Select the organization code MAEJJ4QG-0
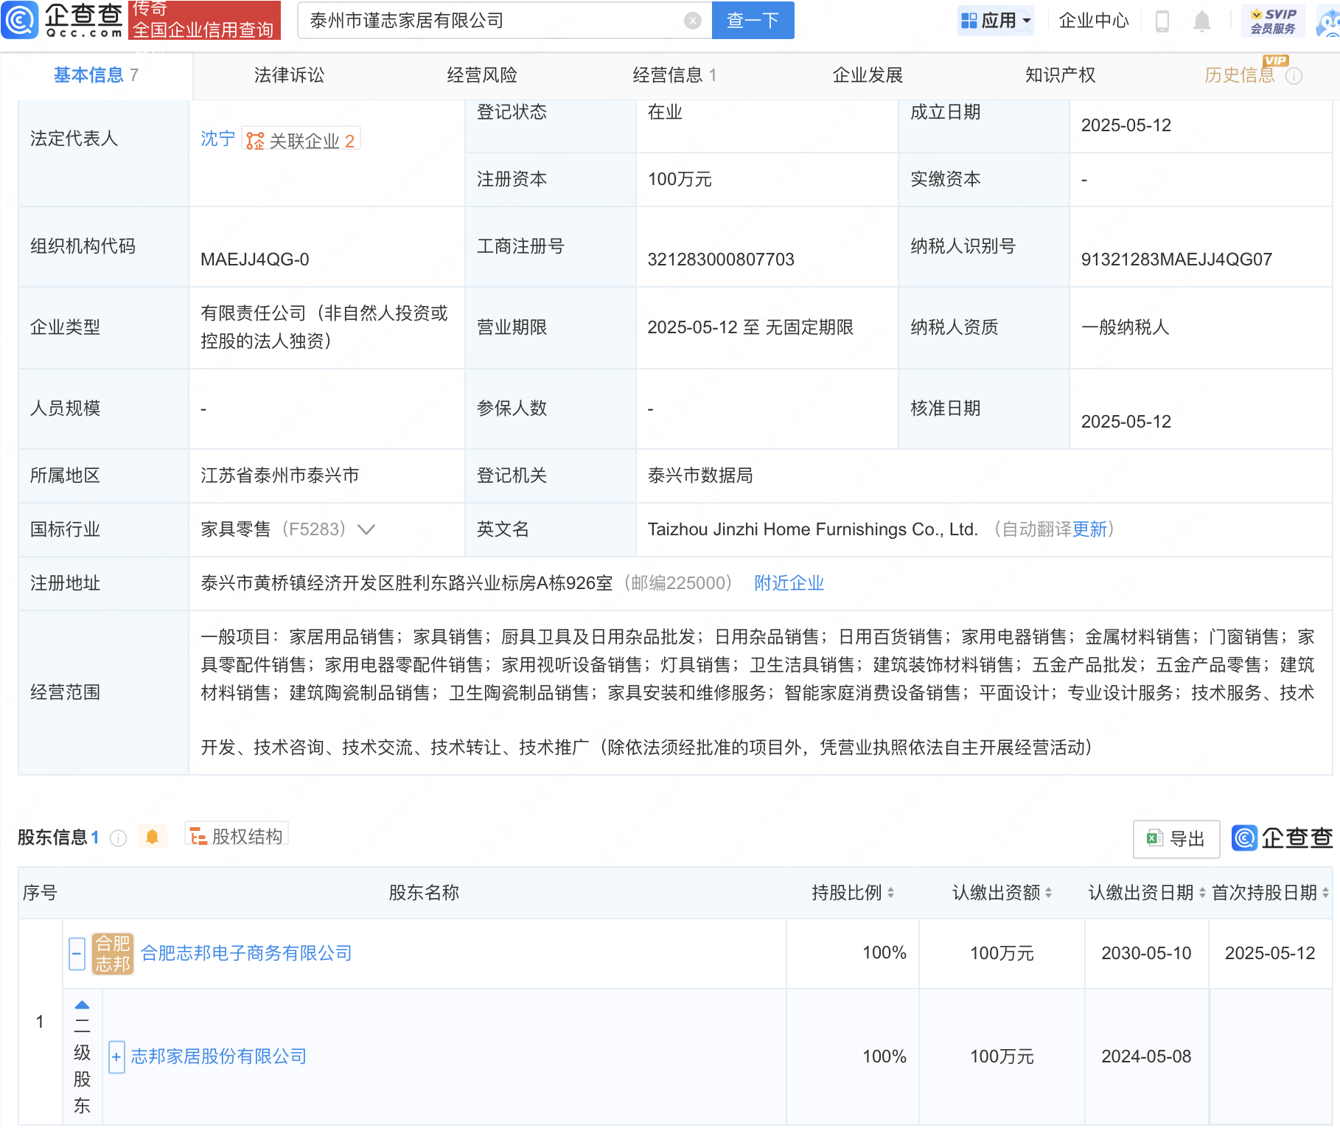This screenshot has width=1340, height=1128. pos(255,260)
